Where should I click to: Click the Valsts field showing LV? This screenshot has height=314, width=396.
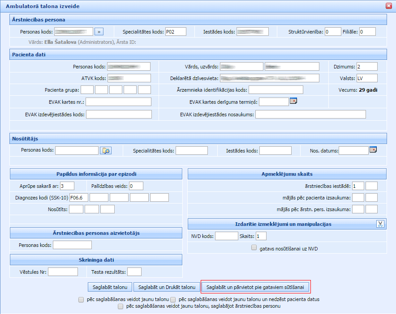[x=367, y=78]
